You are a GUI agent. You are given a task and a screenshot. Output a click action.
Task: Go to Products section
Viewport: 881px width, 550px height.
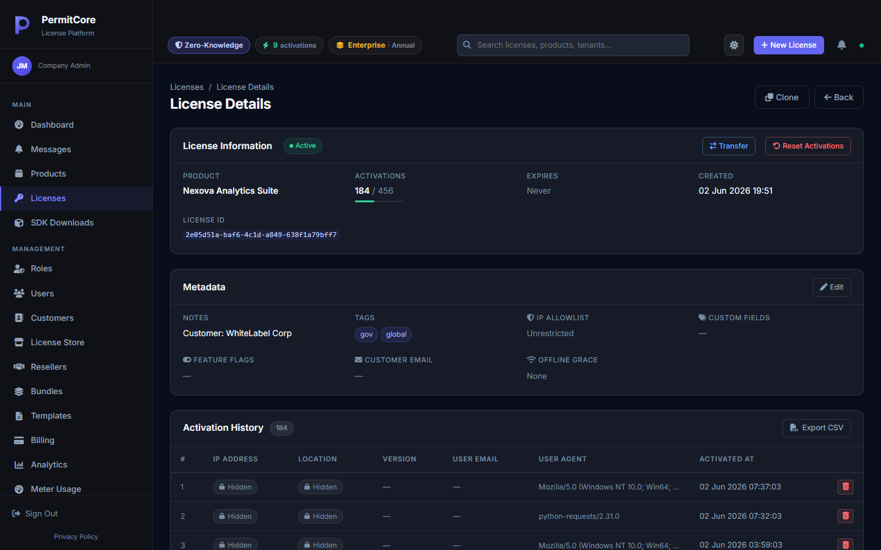pyautogui.click(x=76, y=174)
